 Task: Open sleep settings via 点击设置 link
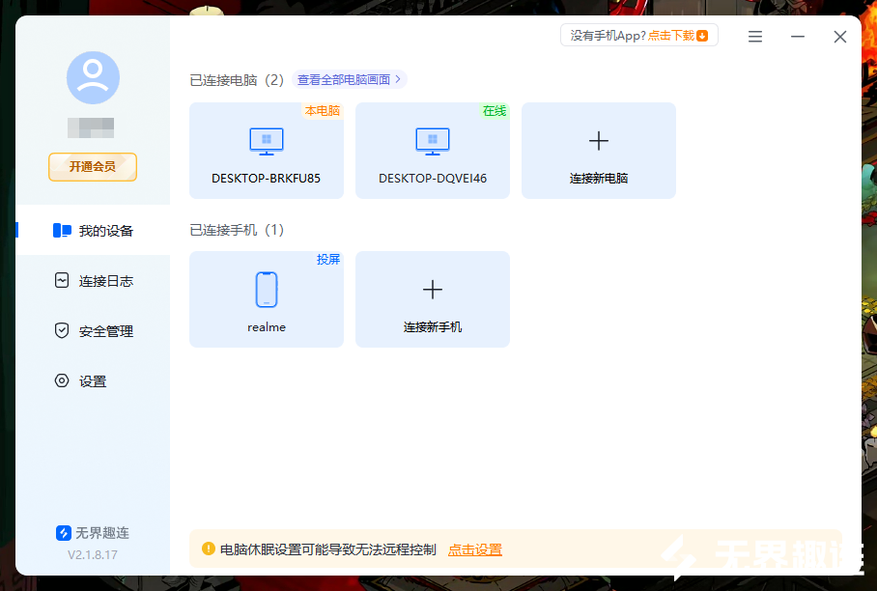pyautogui.click(x=474, y=549)
